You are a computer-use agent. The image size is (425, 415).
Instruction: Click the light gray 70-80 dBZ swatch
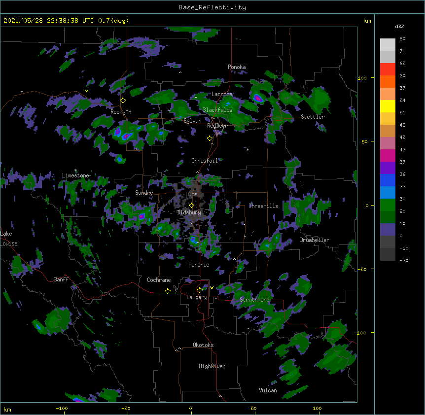pos(388,45)
